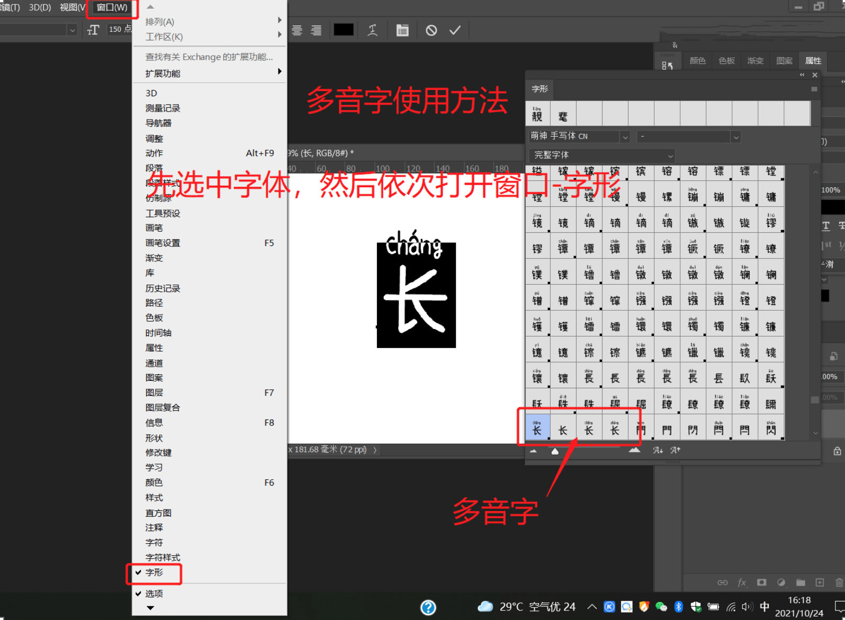This screenshot has height=620, width=845.
Task: Click the layer fx styles icon
Action: point(742,582)
